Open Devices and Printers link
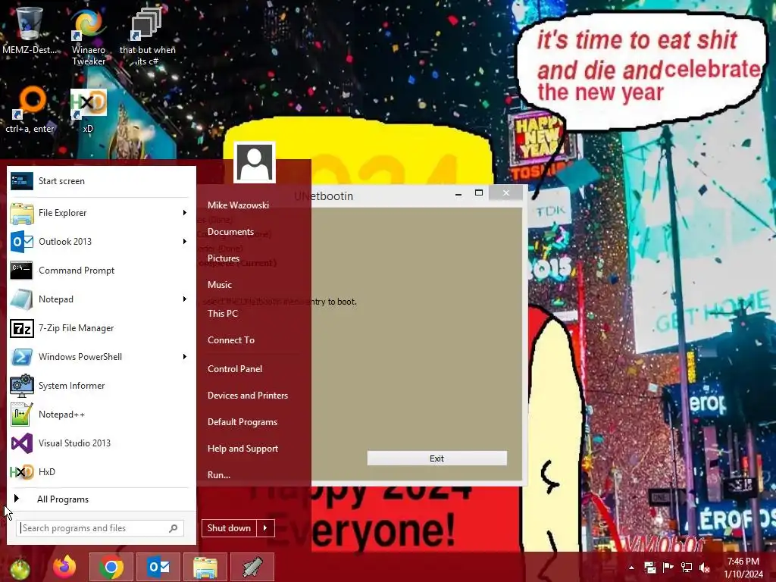 pyautogui.click(x=248, y=396)
